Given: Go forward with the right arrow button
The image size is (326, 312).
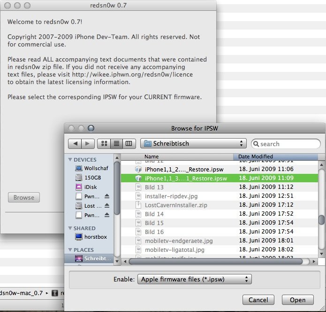Looking at the screenshot, I should 88,143.
